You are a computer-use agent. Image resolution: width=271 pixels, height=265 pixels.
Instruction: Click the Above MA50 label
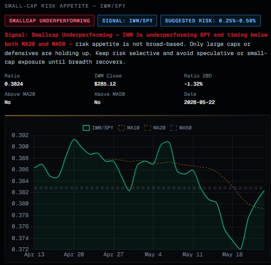click(x=110, y=94)
